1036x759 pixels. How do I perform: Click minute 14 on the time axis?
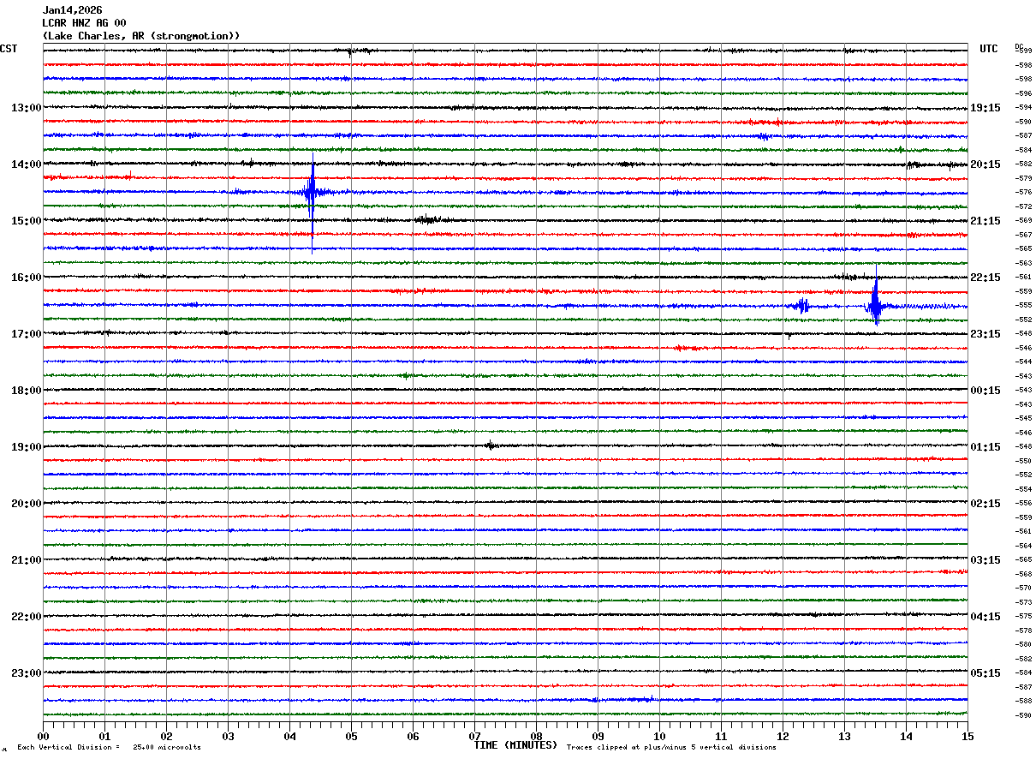point(907,736)
